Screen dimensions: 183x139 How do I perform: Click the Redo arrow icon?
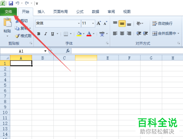point(27,3)
